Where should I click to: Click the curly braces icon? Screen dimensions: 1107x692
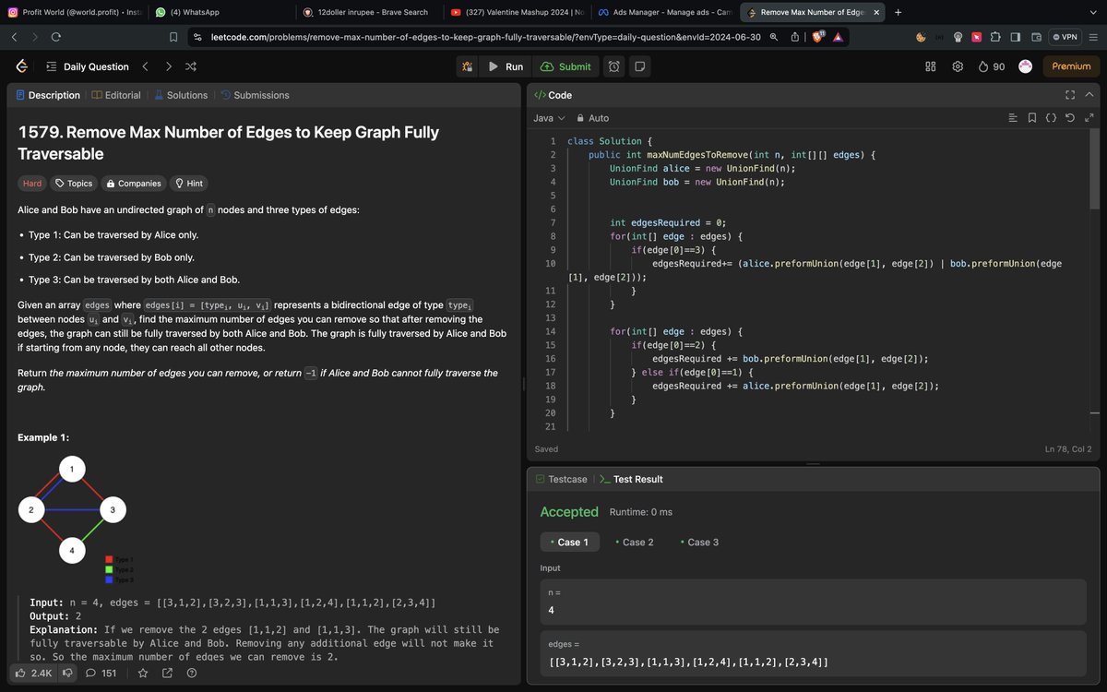[x=1051, y=118]
